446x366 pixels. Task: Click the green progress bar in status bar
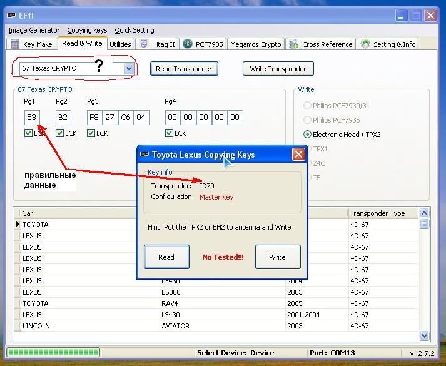53,353
